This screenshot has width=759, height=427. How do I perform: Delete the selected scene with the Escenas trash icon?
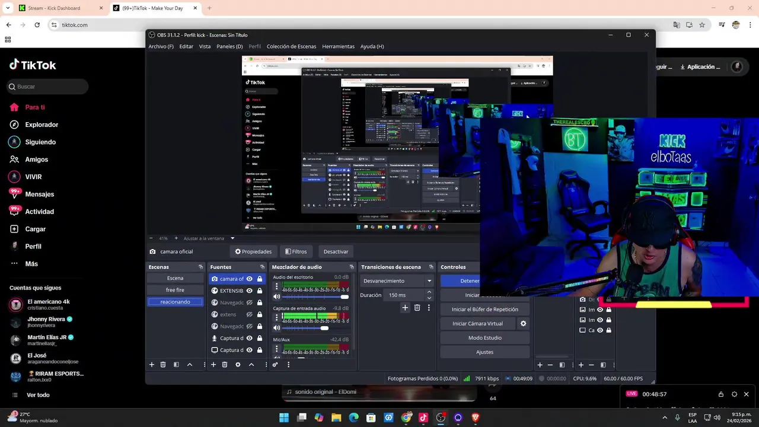click(163, 365)
